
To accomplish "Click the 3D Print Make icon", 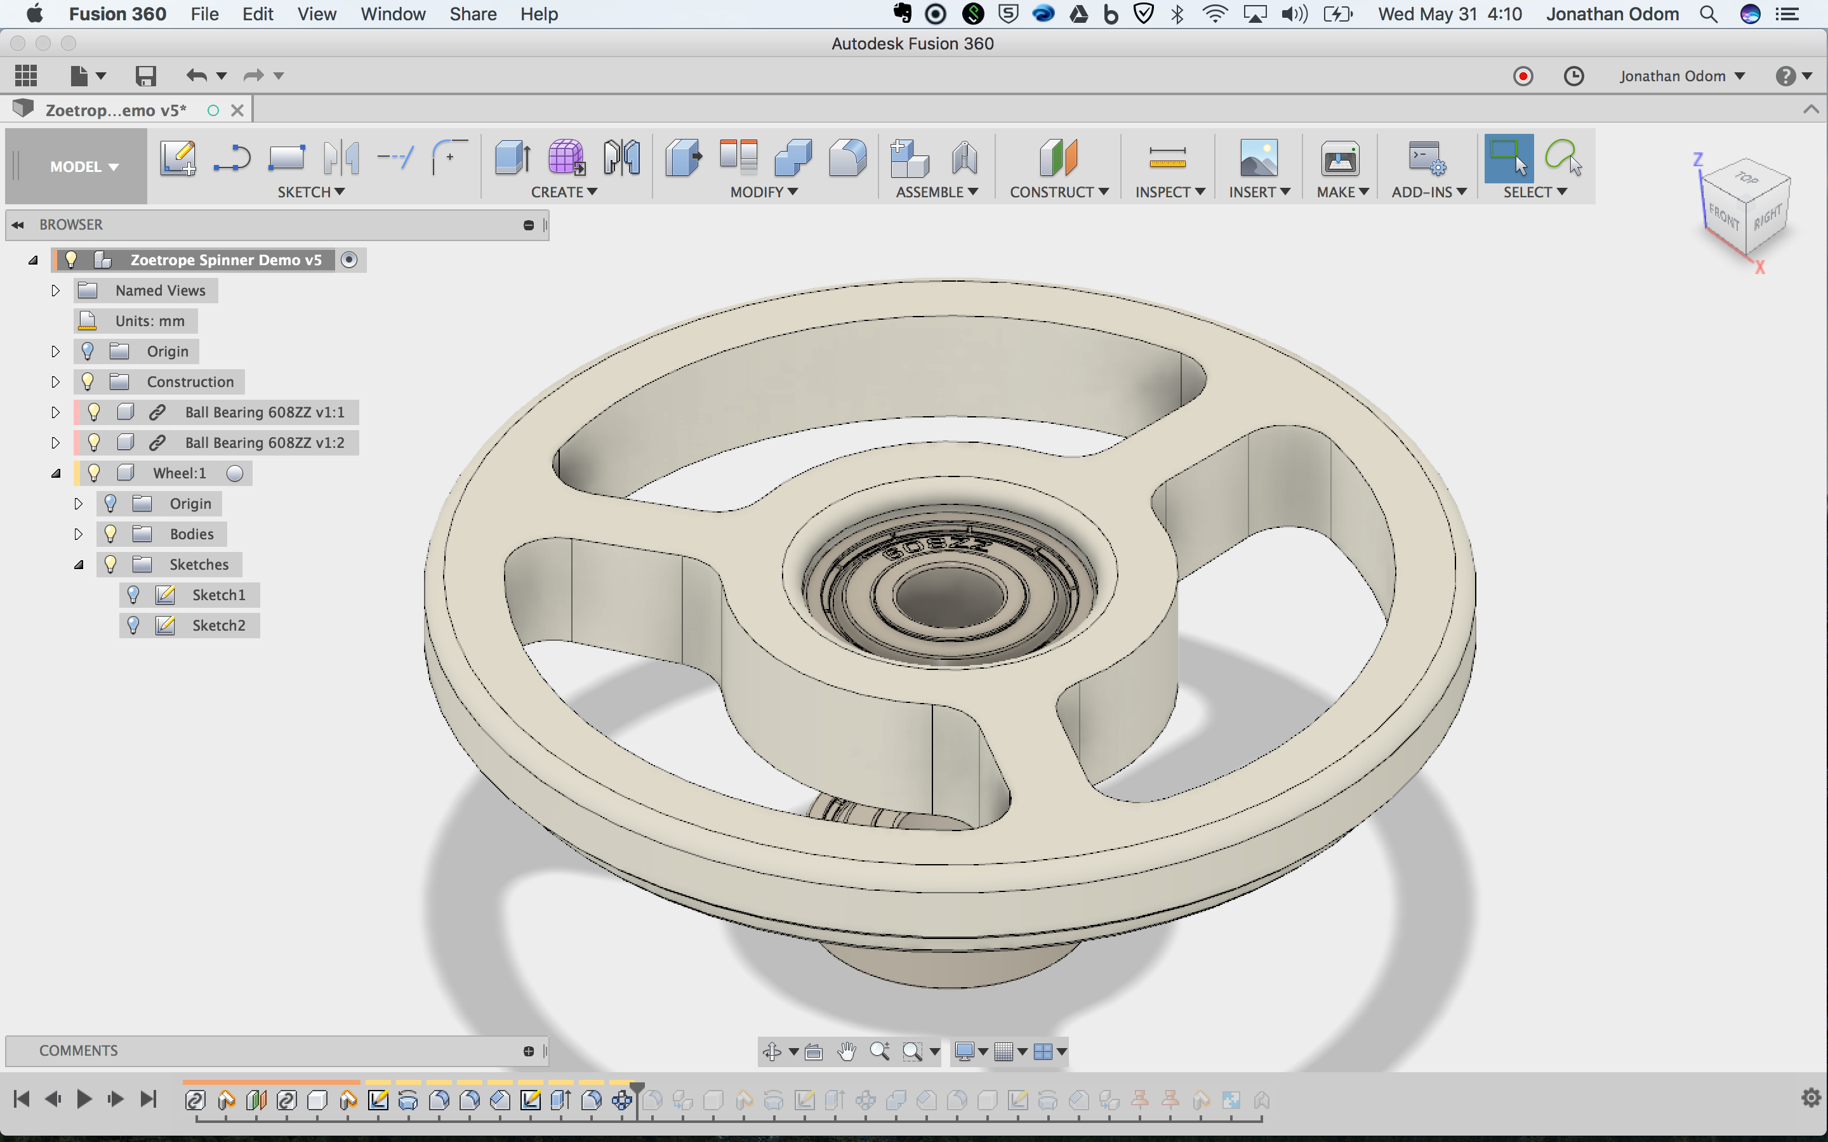I will coord(1339,158).
